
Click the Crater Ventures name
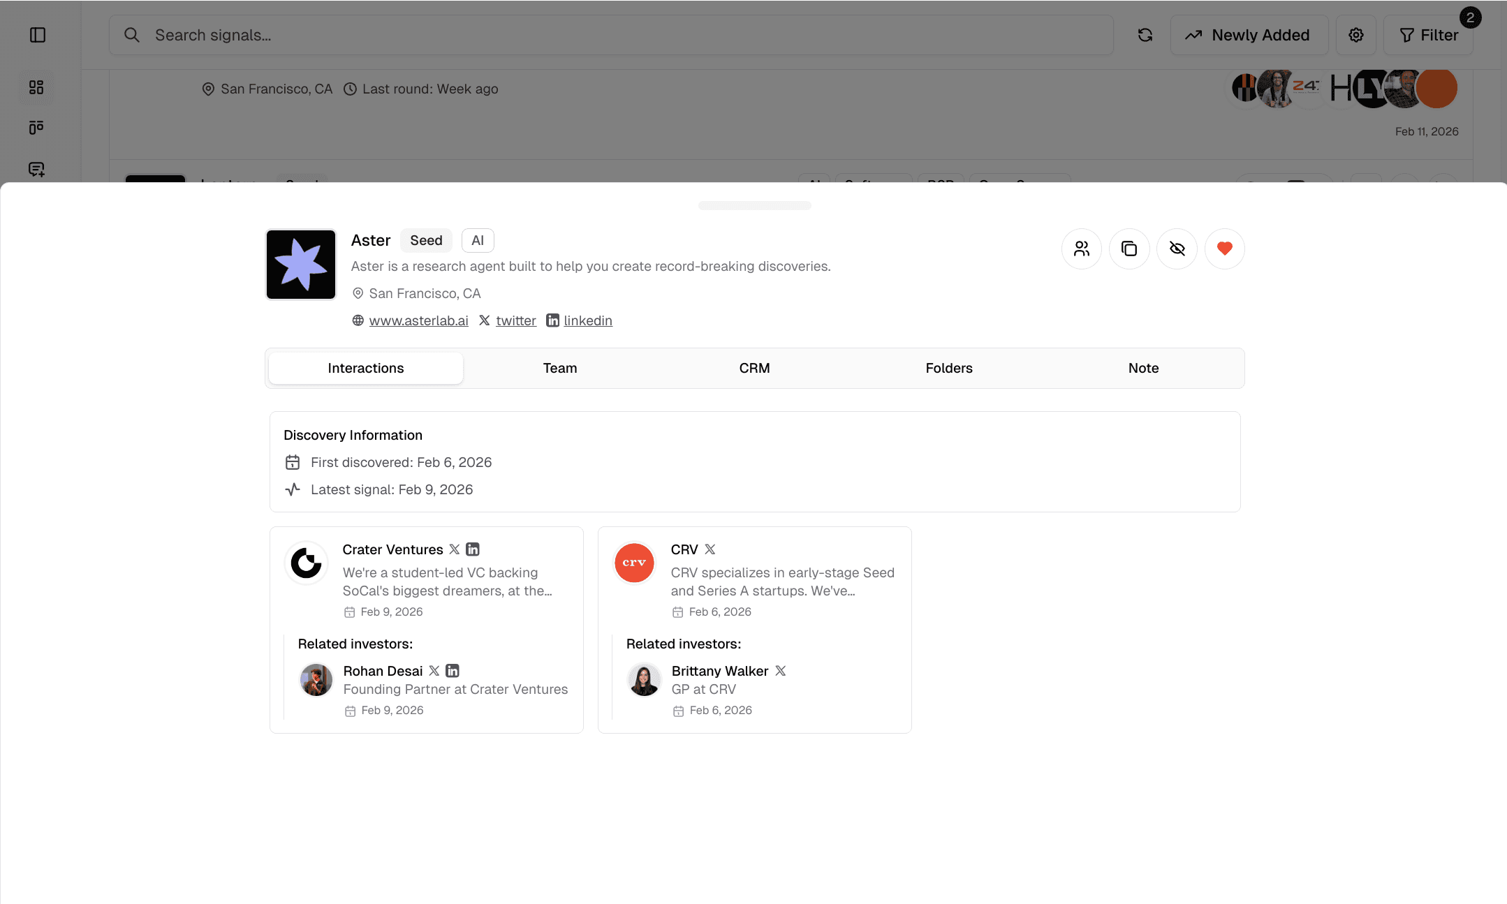392,549
